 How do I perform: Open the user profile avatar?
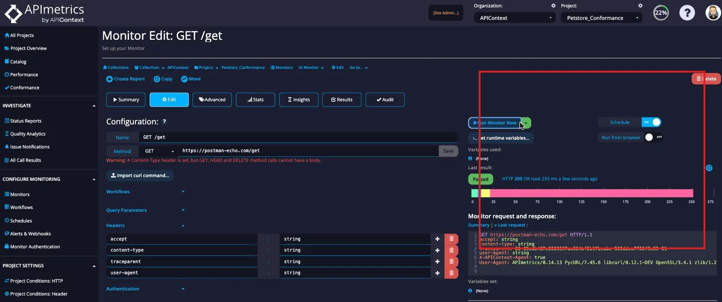pos(714,13)
